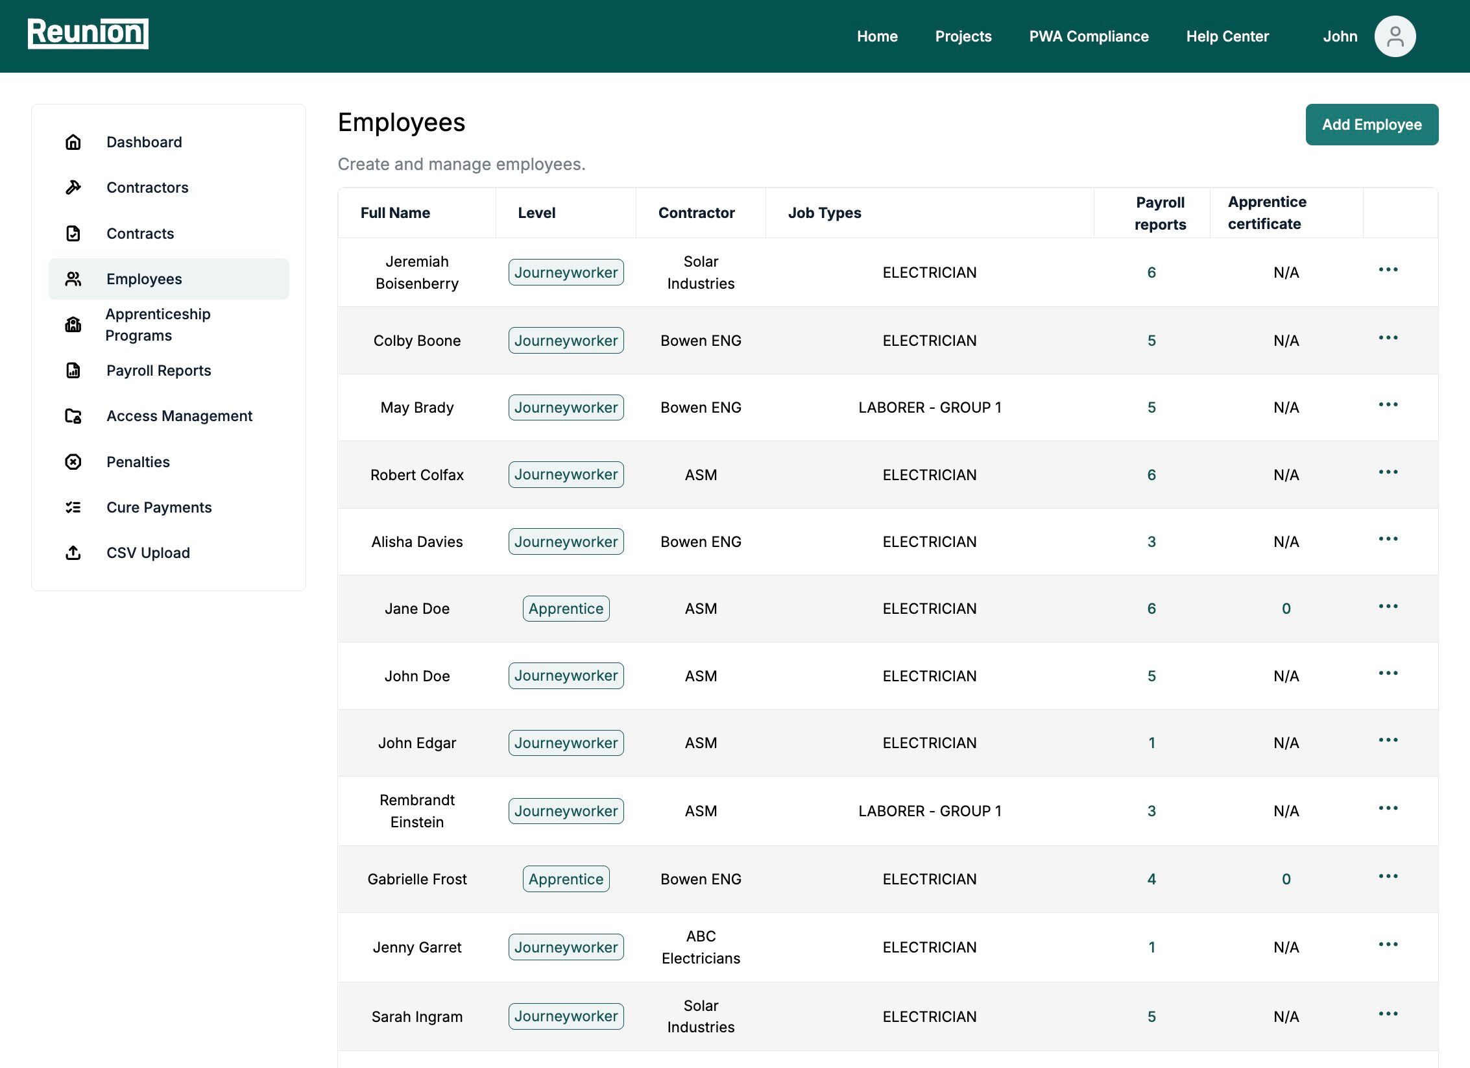Click the Add Employee button

click(1371, 124)
